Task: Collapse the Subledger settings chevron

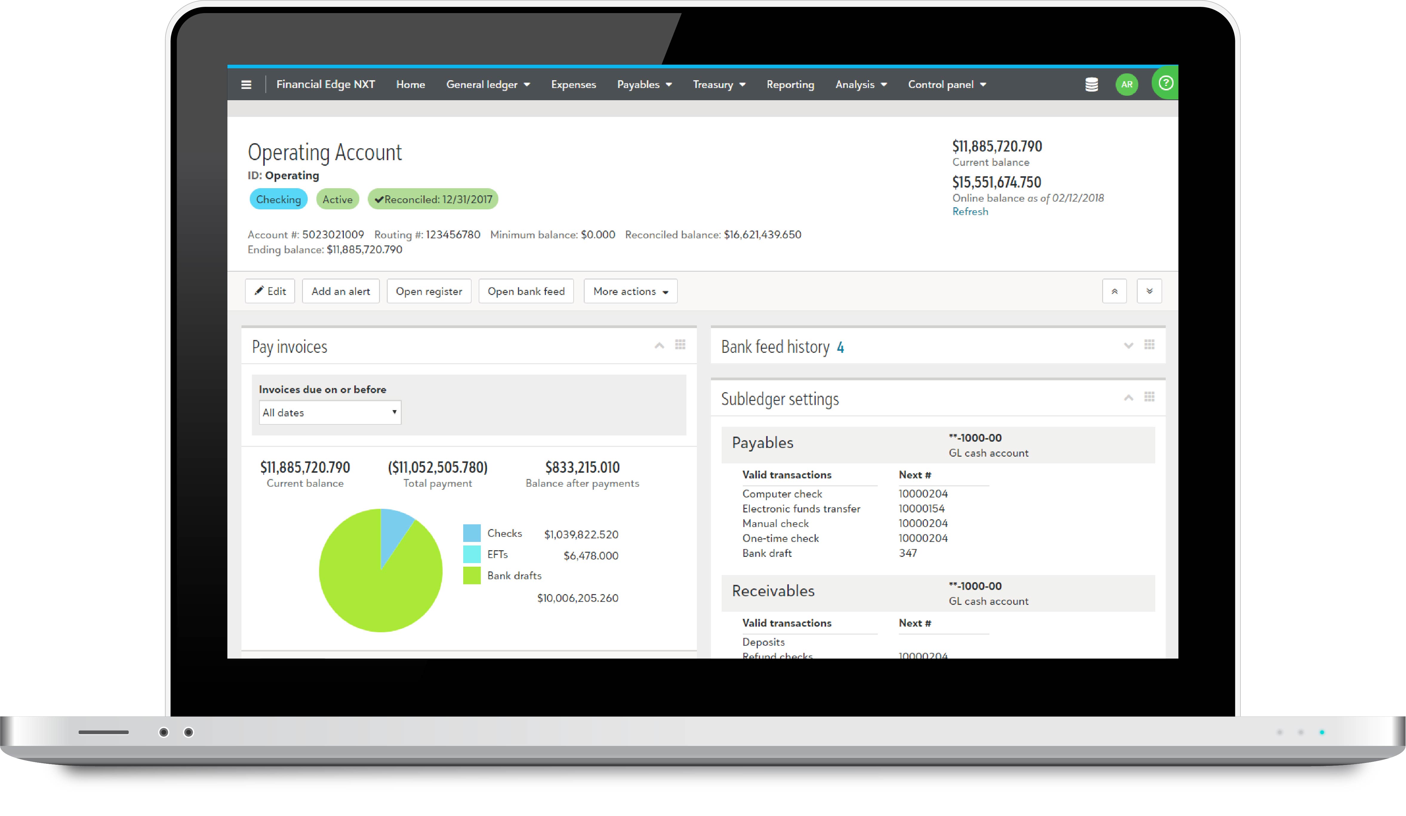Action: pyautogui.click(x=1129, y=398)
